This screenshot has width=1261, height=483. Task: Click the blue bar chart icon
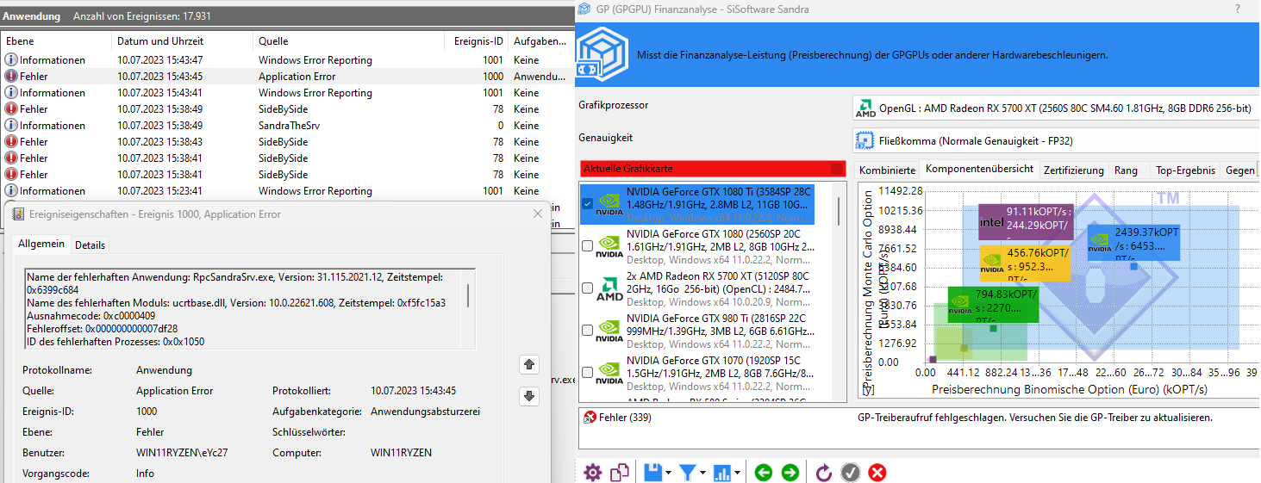click(x=722, y=472)
